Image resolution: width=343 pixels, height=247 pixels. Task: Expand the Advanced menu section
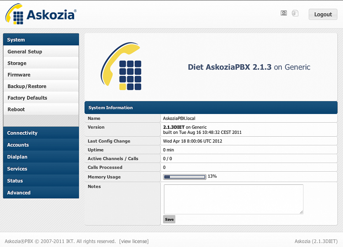(x=41, y=193)
